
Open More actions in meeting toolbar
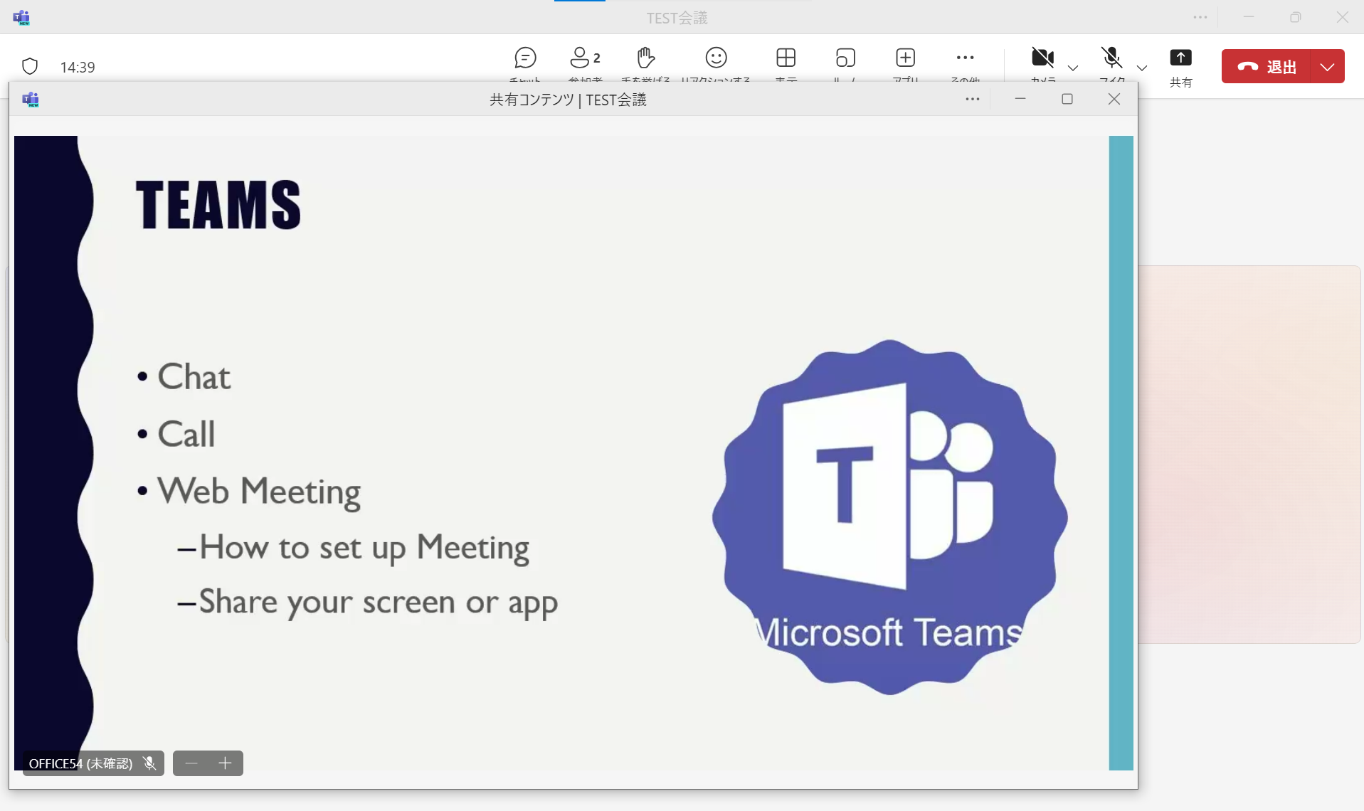[x=965, y=58]
